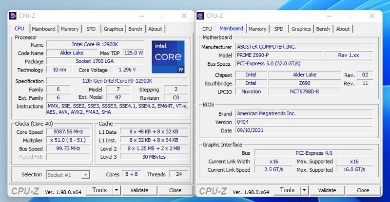Click the Package value 'Socket 1700 LGA'
Image resolution: width=390 pixels, height=202 pixels.
95,61
